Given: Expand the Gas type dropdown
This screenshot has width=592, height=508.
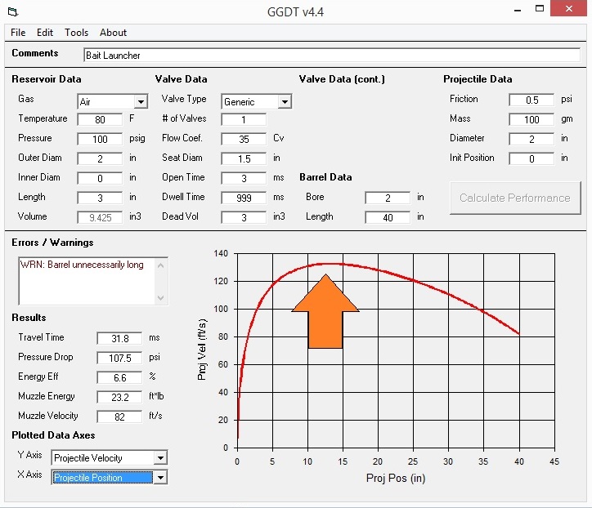Looking at the screenshot, I should click(x=141, y=102).
